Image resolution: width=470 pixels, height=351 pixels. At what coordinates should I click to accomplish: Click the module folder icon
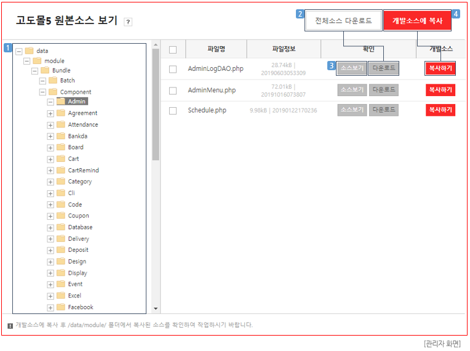click(x=37, y=61)
